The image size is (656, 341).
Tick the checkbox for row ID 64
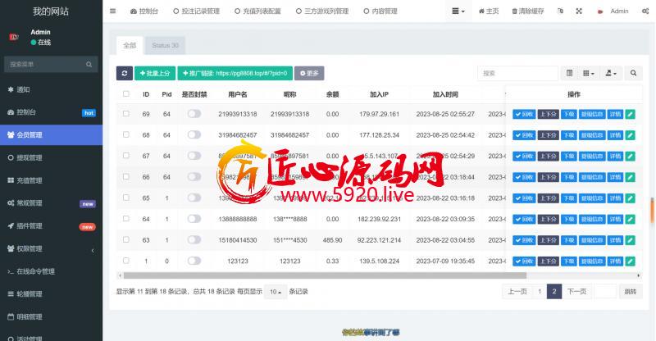[126, 218]
